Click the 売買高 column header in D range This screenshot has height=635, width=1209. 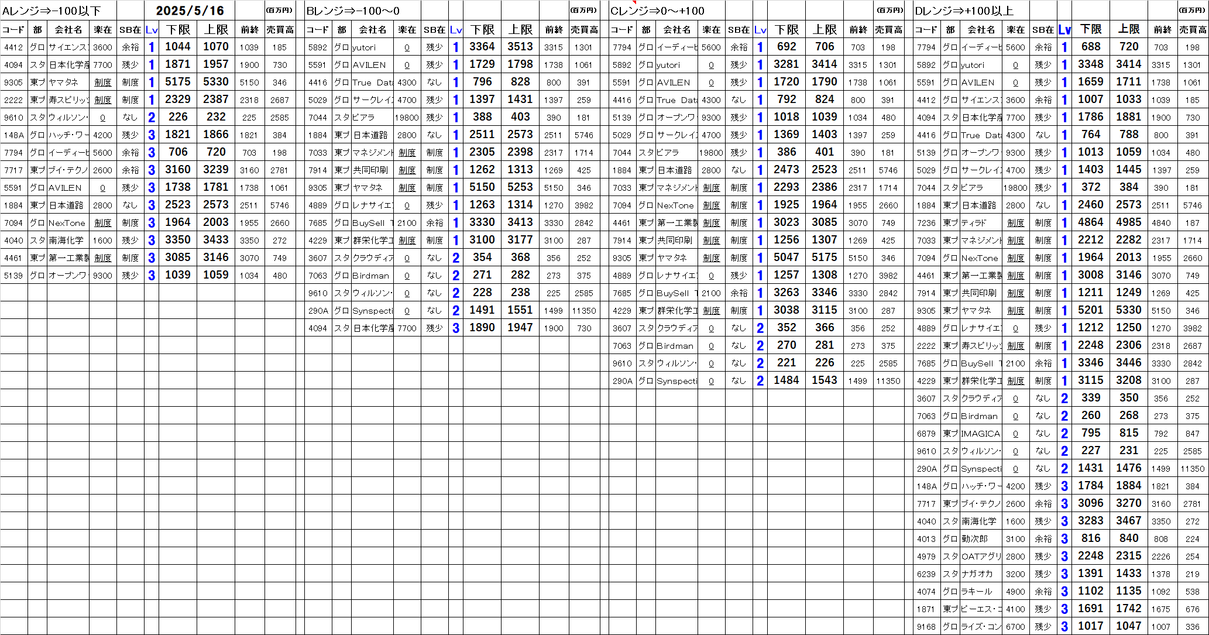coord(1193,30)
